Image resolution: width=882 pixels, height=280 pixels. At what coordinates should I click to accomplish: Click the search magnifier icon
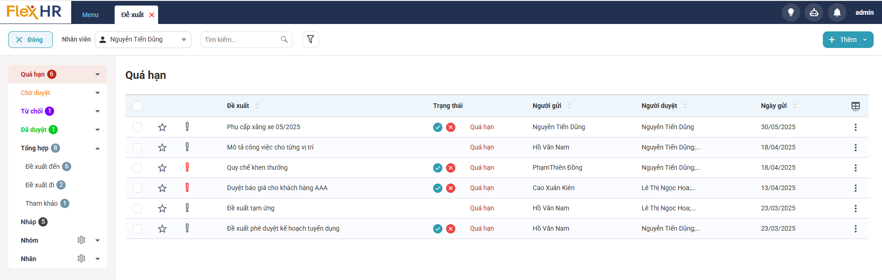284,40
